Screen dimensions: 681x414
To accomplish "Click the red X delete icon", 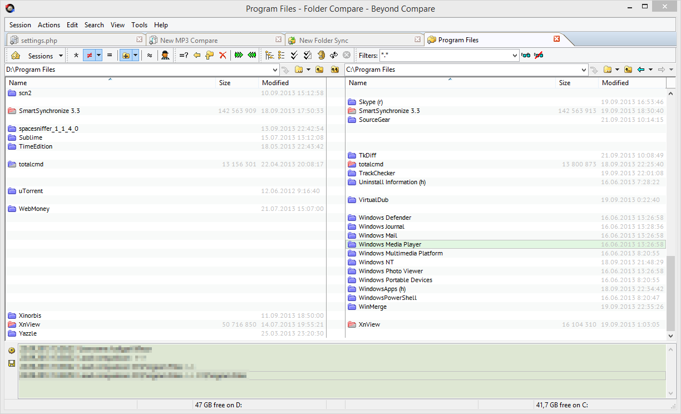I will (x=223, y=56).
